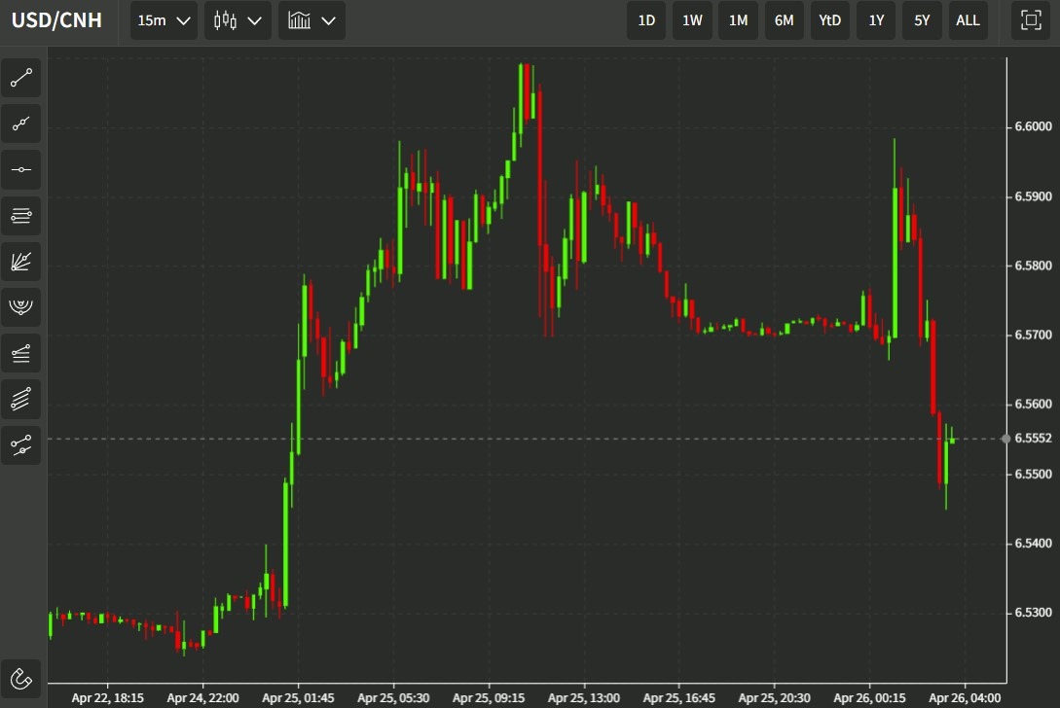
Task: Click the current price marker dot
Action: tap(1005, 439)
